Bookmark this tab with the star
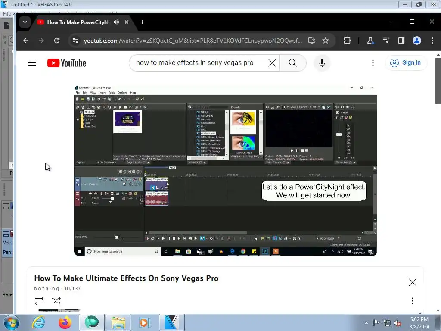 [x=326, y=41]
